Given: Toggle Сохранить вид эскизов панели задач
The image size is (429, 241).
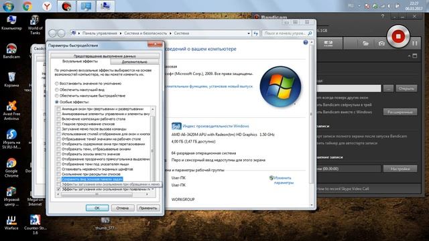Looking at the screenshot, I should [x=58, y=179].
